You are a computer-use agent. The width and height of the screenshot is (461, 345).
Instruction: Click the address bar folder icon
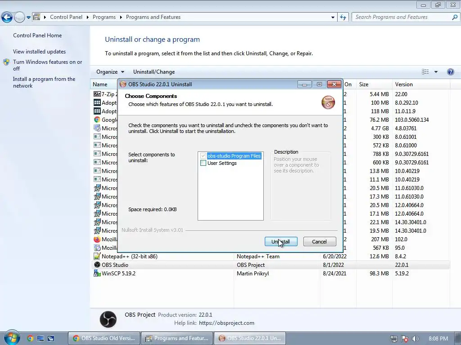pyautogui.click(x=37, y=17)
